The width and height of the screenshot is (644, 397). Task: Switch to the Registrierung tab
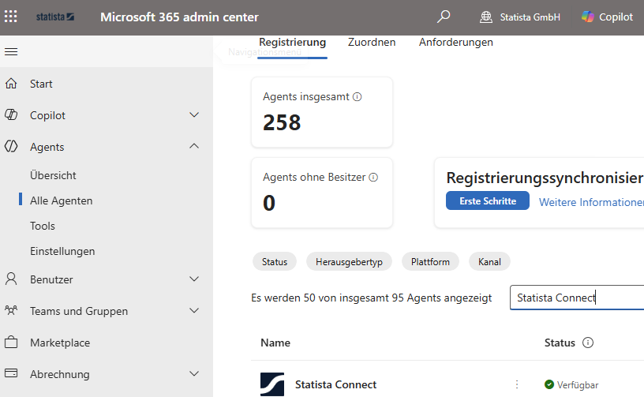[293, 43]
